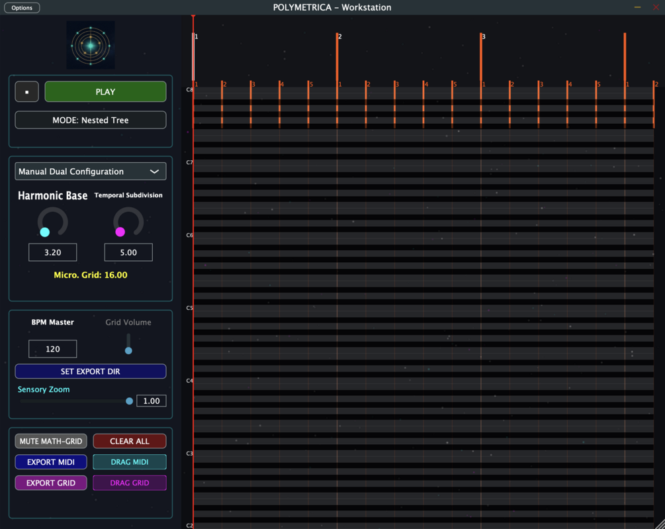The image size is (665, 529).
Task: Click the Sensory Zoom slider handle
Action: pyautogui.click(x=129, y=401)
